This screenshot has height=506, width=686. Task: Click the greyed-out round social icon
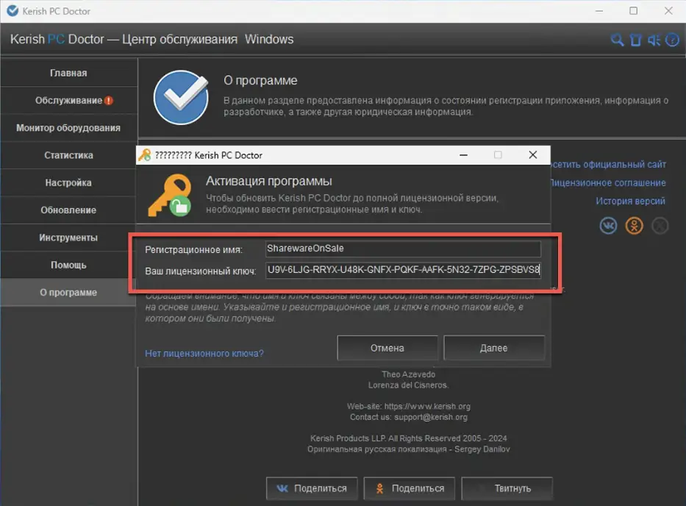(x=660, y=226)
